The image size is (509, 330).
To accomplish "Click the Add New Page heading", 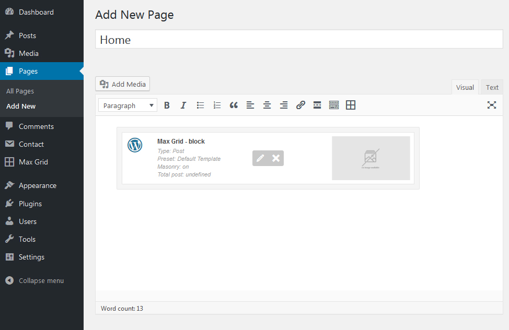I will 134,15.
